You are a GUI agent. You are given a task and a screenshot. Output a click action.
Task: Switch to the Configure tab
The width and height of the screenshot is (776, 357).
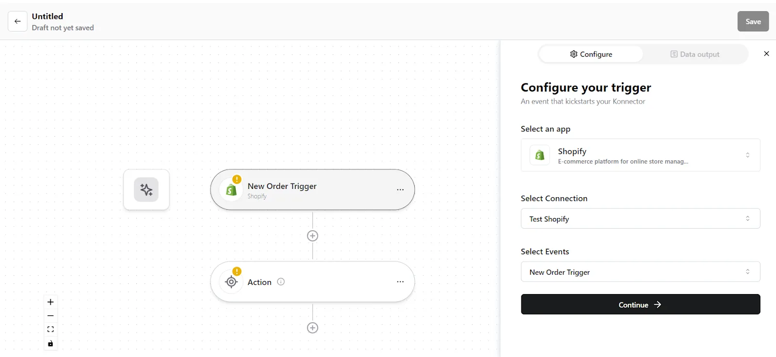591,54
